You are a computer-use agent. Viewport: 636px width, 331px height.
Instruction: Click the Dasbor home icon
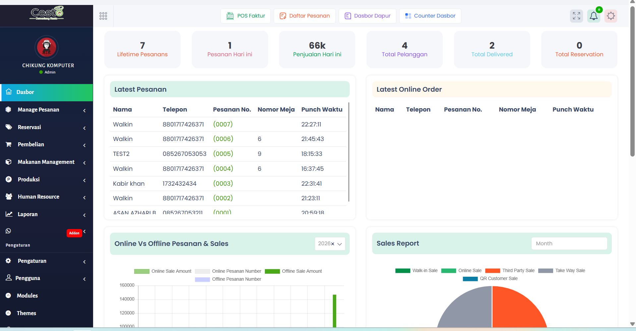(x=9, y=92)
